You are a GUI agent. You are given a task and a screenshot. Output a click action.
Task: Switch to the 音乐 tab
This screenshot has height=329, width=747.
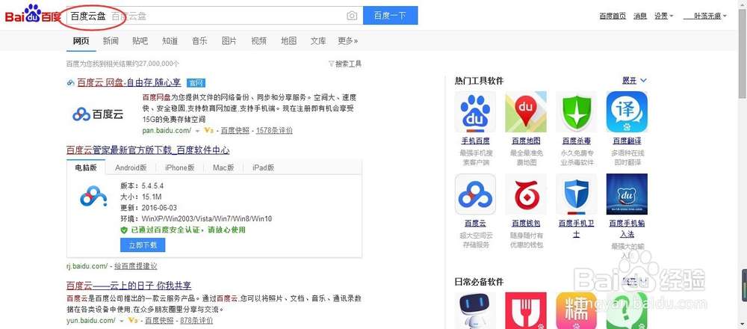tap(199, 41)
